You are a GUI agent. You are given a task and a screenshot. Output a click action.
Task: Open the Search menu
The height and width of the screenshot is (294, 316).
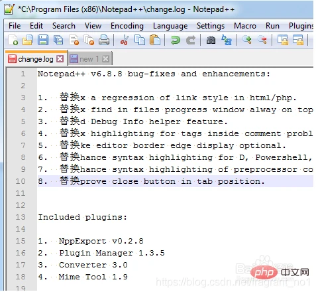click(x=64, y=26)
